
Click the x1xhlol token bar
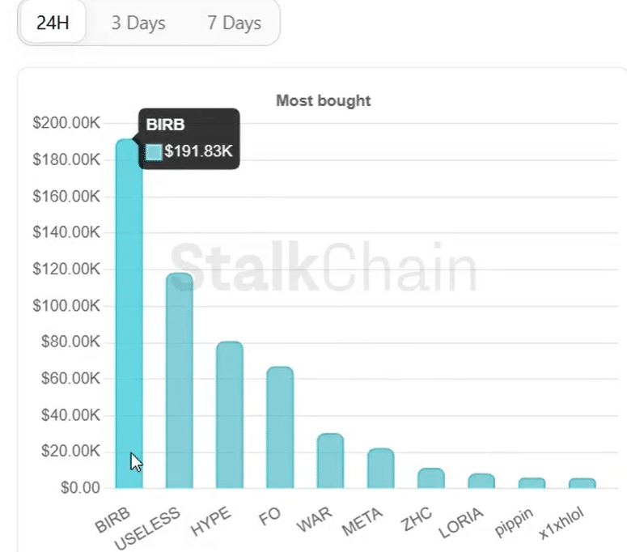[583, 483]
